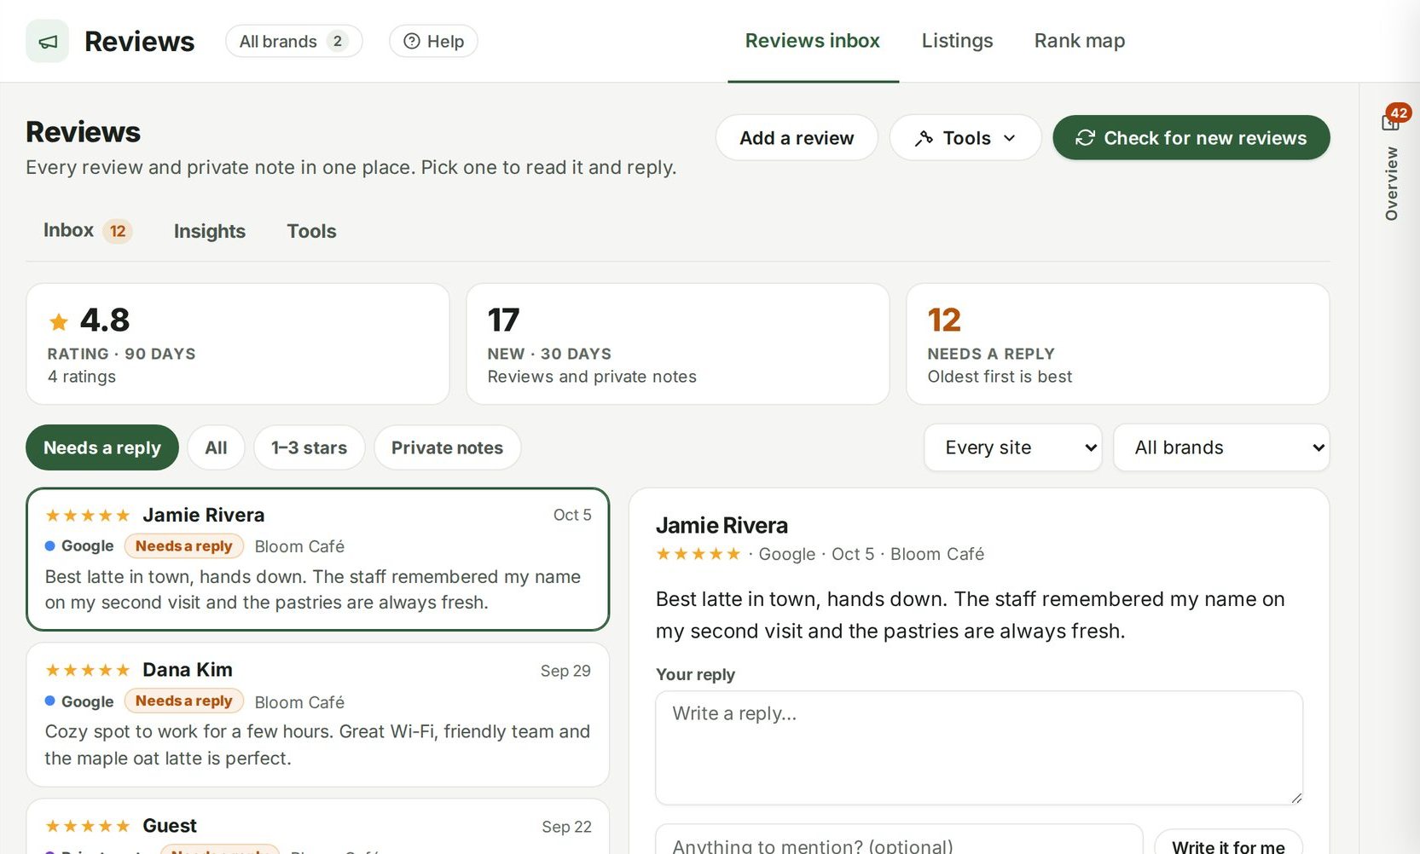Click the Sep 29 date on Dana Kim card

click(565, 671)
